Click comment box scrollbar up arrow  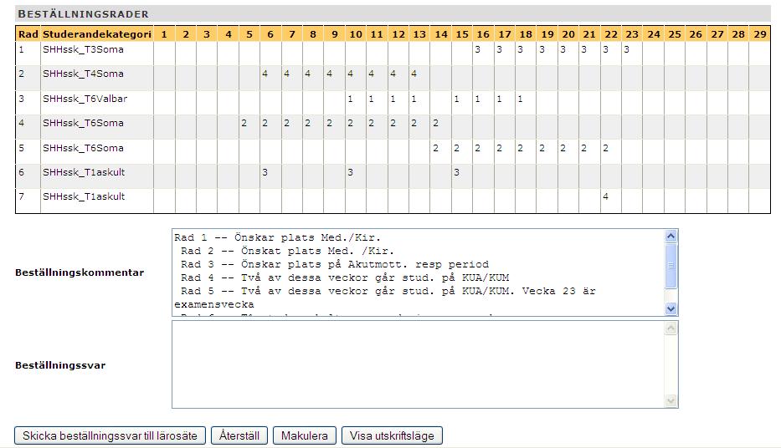tap(671, 237)
